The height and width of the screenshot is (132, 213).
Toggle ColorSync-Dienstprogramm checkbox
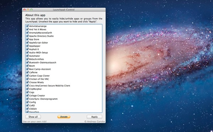(x=27, y=99)
